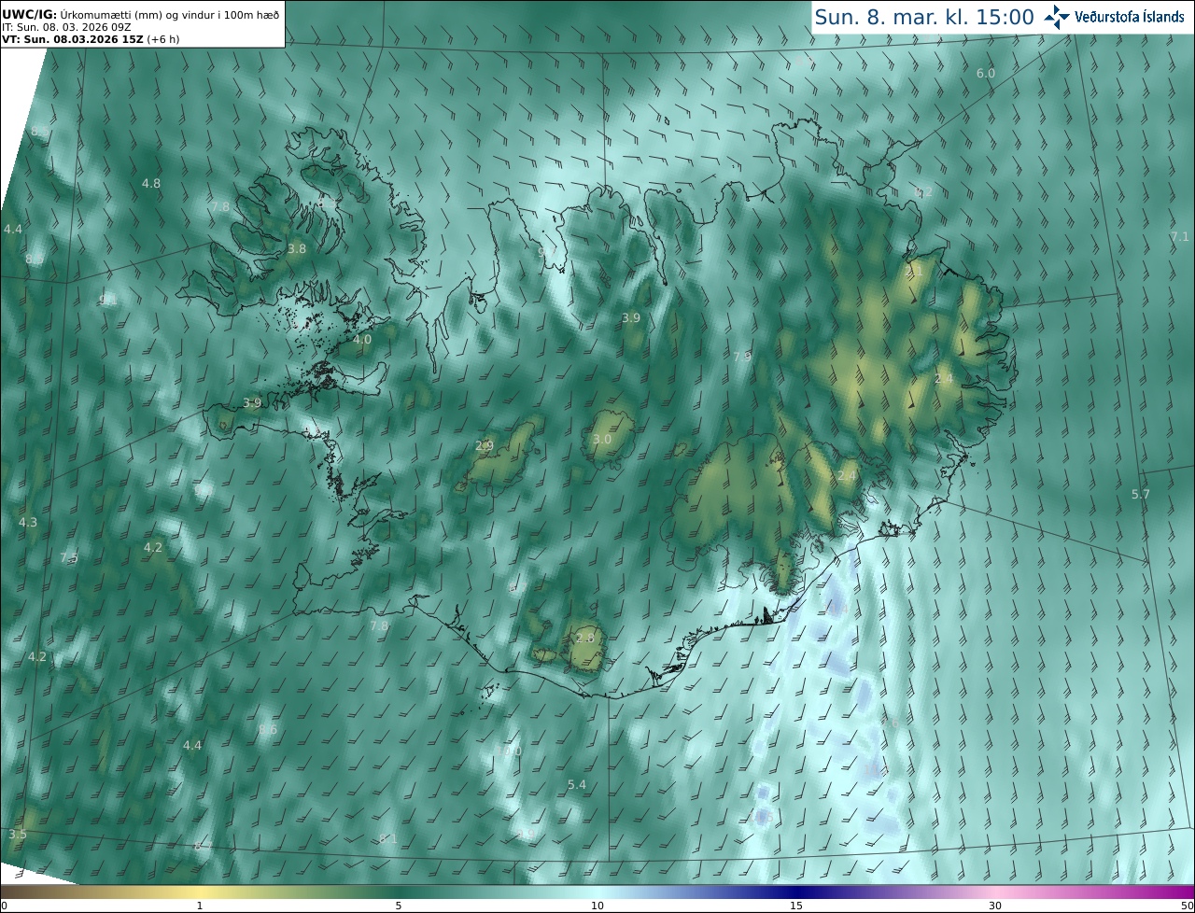
Task: Click the 7.5 value label on map
Action: tap(69, 557)
